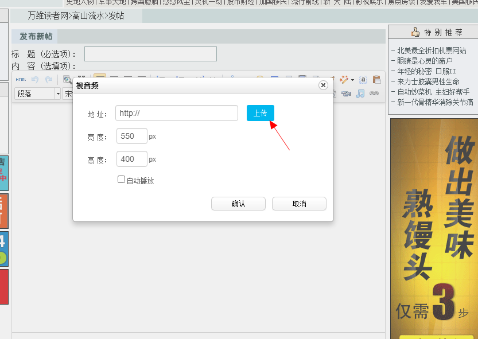This screenshot has height=339, width=478.
Task: Go to 万维读者网 via the breadcrumb
Action: click(48, 15)
